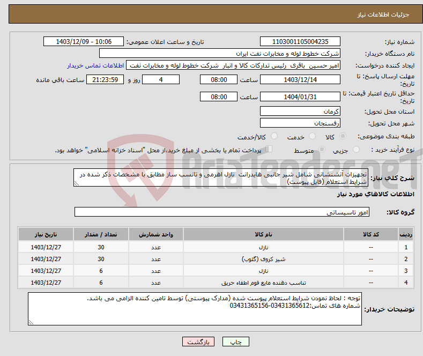Image resolution: width=423 pixels, height=356 pixels.
Task: Click the request creator name field
Action: [233, 65]
